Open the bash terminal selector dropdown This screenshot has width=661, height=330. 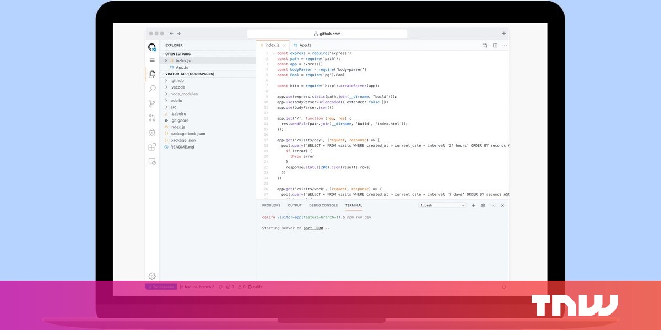point(443,205)
